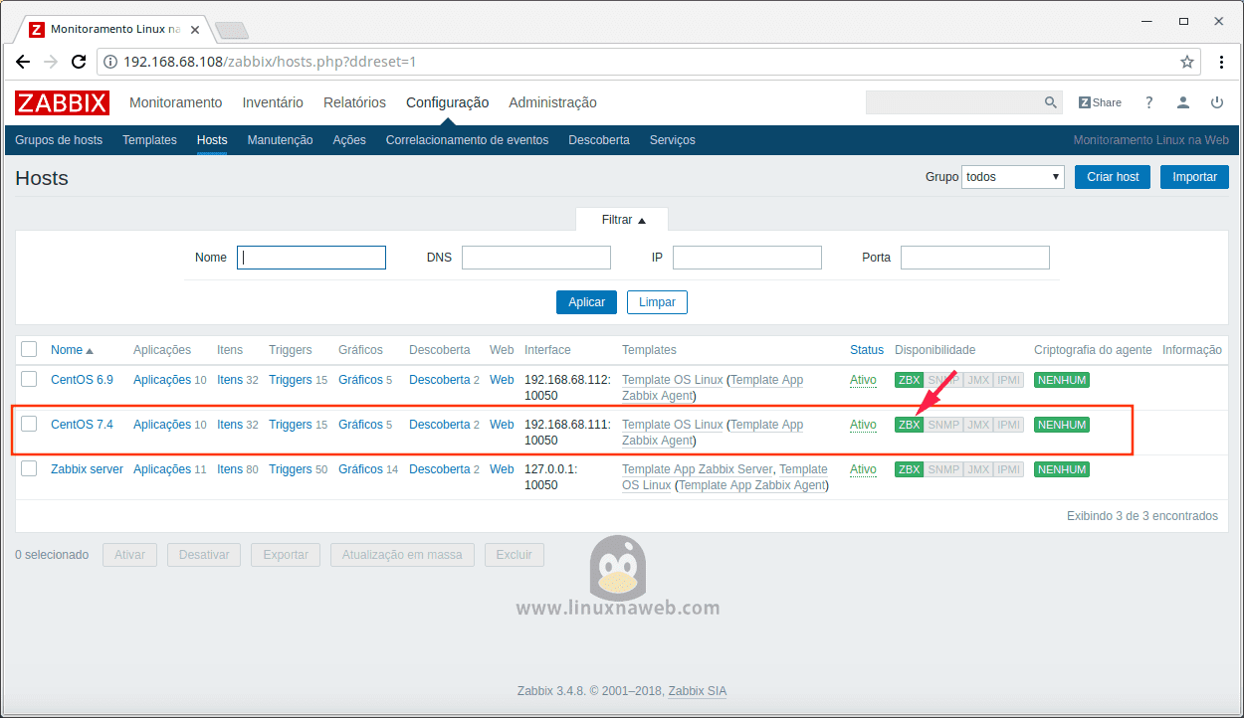Image resolution: width=1244 pixels, height=718 pixels.
Task: Click the logout power icon
Action: pos(1217,102)
